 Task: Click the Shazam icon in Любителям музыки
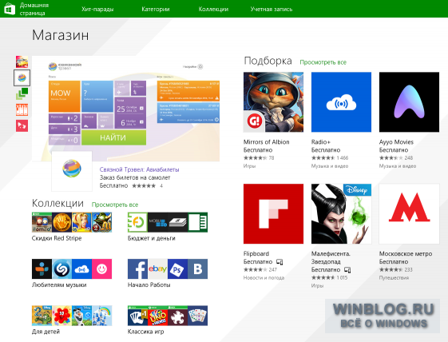[62, 268]
